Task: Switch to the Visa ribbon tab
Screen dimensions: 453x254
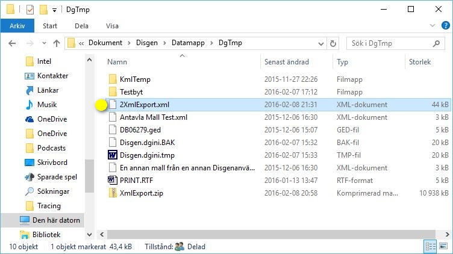Action: pyautogui.click(x=112, y=26)
